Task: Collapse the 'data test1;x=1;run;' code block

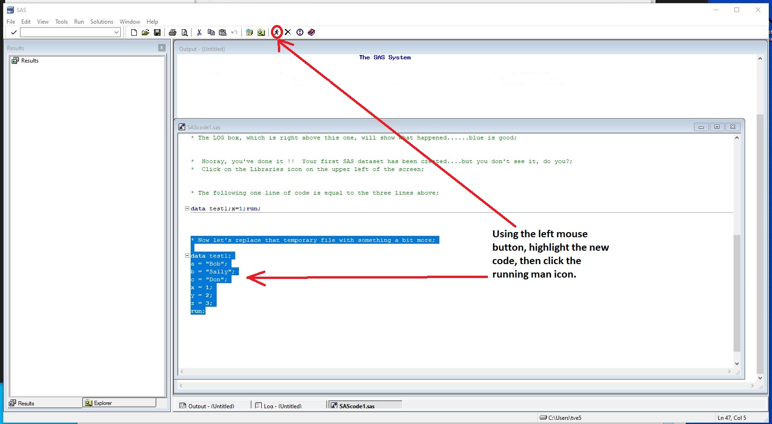Action: pyautogui.click(x=187, y=209)
